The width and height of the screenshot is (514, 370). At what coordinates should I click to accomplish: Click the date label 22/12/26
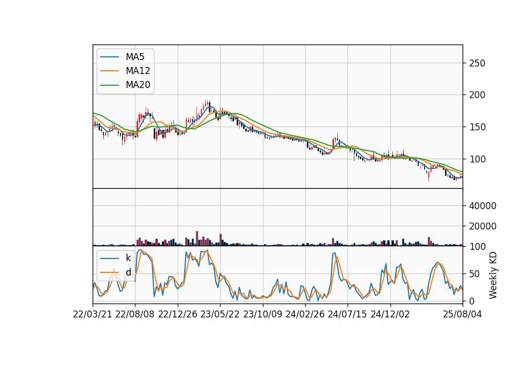coord(178,314)
